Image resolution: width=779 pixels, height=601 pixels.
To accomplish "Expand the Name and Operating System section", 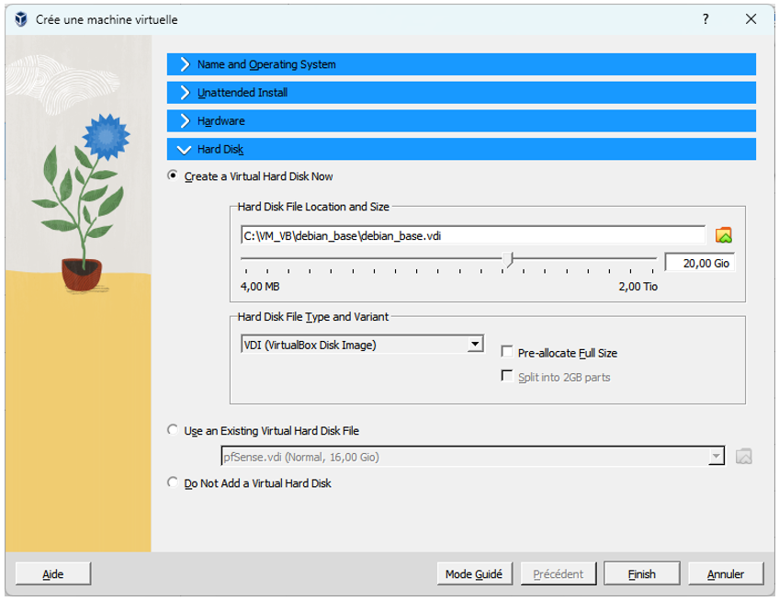I will click(461, 64).
